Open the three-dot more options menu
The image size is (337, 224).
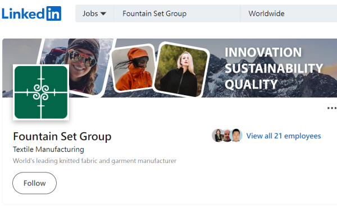coord(331,108)
